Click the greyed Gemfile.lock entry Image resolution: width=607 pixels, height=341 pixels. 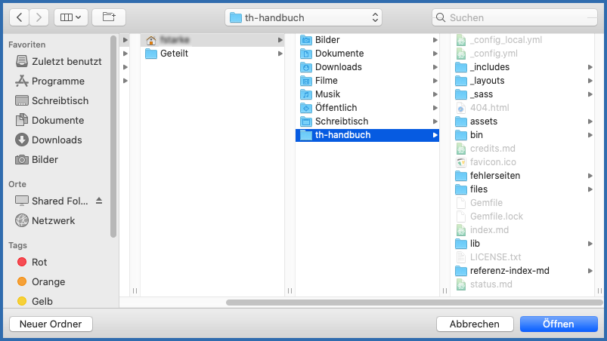(522, 217)
